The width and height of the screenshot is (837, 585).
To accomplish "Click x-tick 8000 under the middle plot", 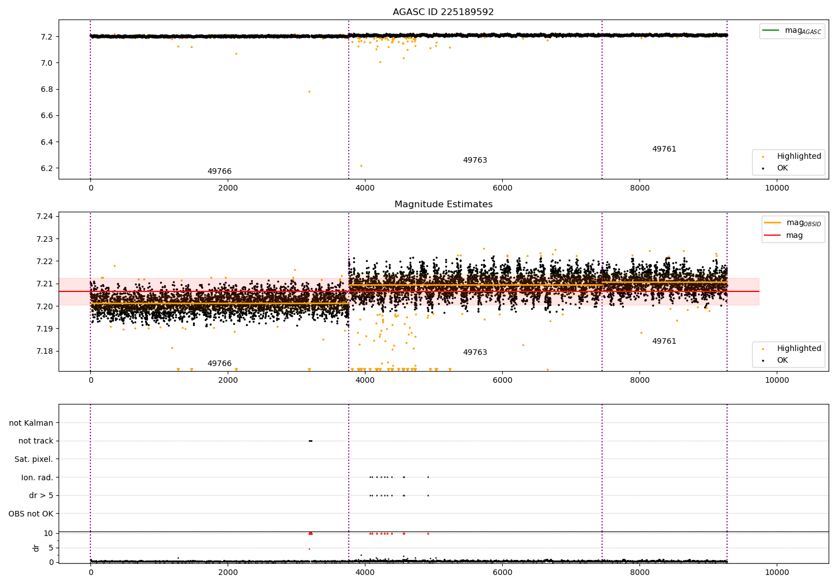I will tap(639, 381).
